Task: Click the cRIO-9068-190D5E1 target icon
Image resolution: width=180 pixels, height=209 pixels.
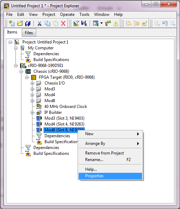Action: (23, 66)
